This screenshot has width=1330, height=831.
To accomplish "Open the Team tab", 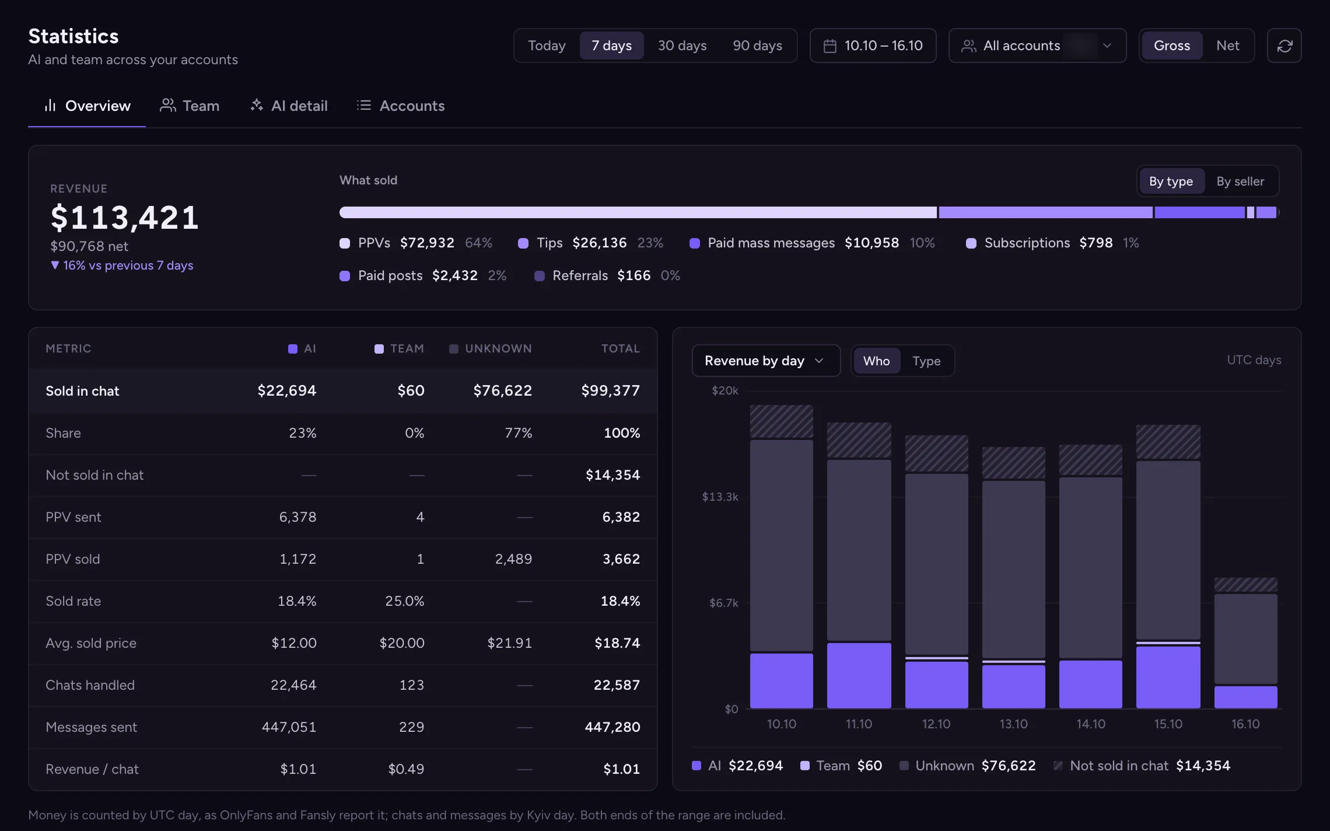I will [190, 106].
